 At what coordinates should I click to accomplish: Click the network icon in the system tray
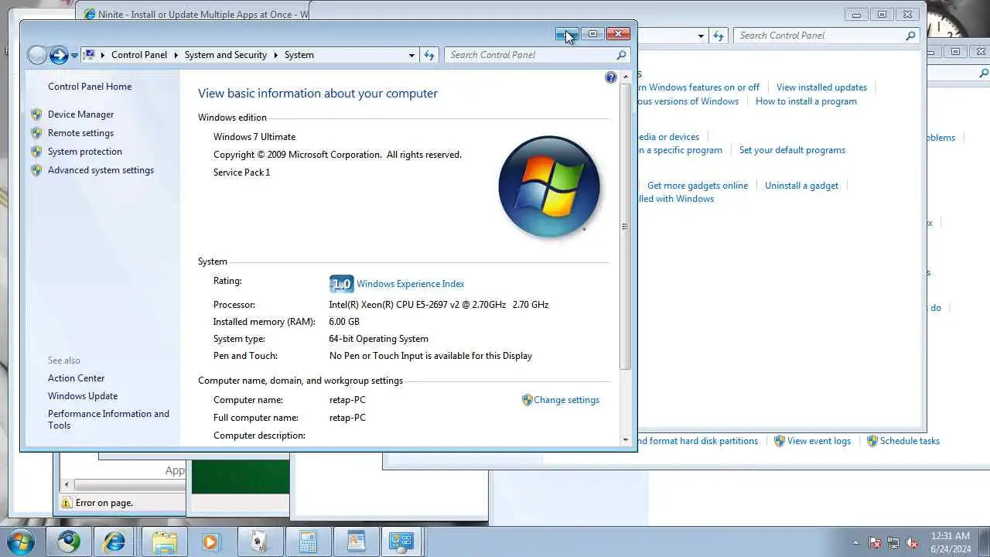click(x=893, y=542)
